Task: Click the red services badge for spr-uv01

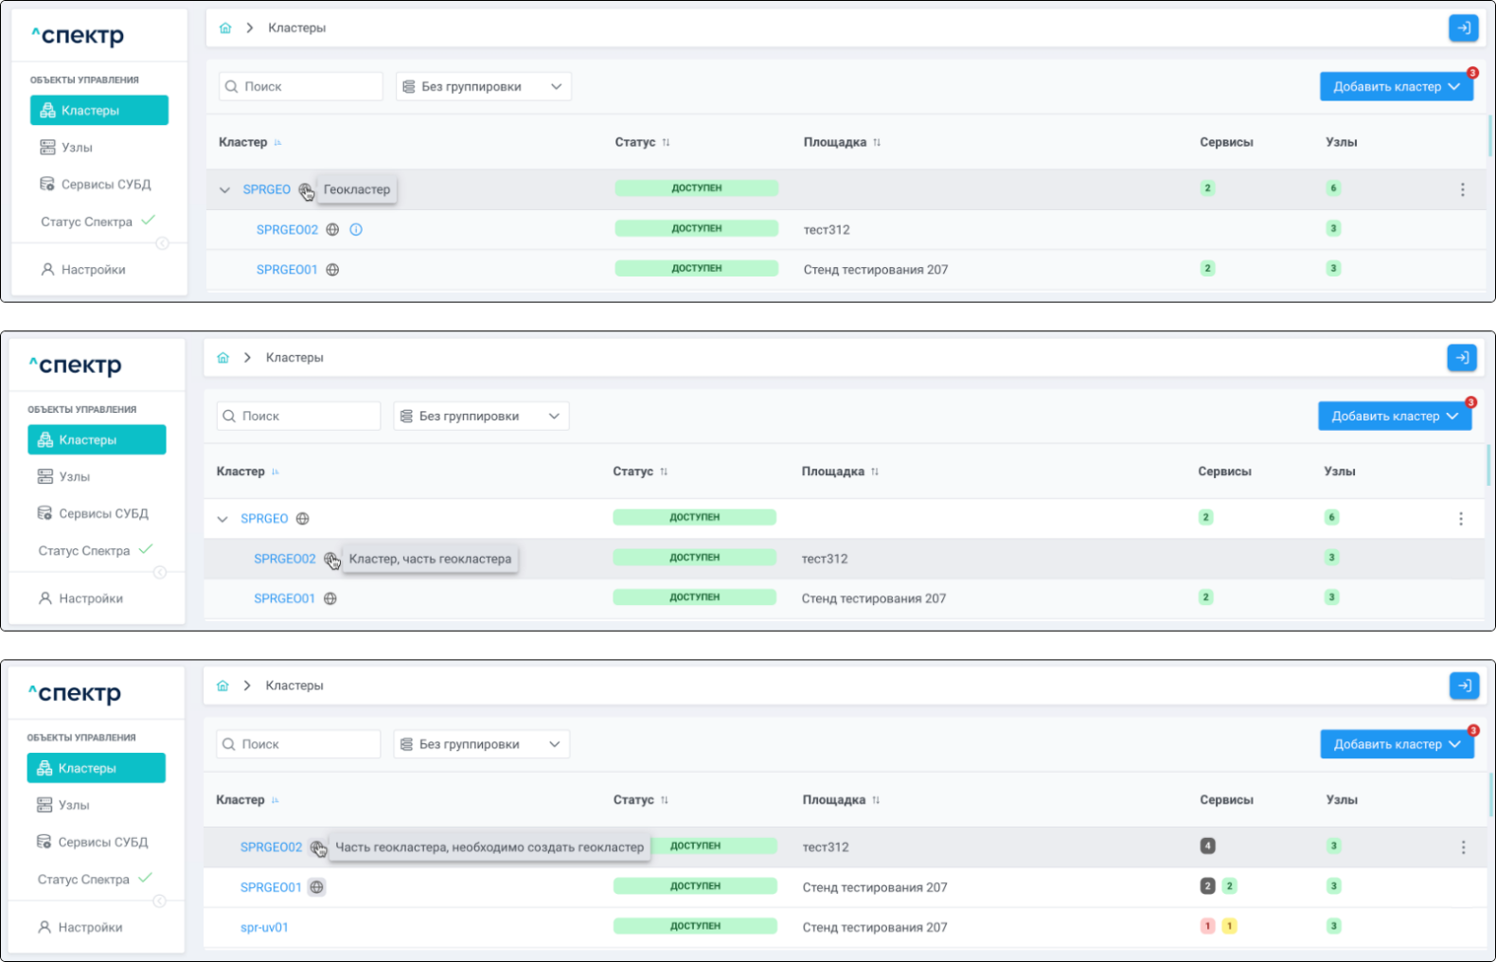Action: [x=1207, y=926]
